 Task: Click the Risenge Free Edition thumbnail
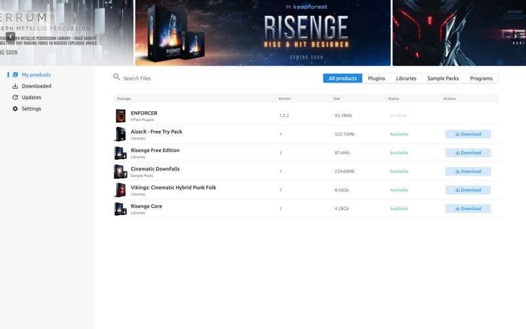tap(120, 153)
